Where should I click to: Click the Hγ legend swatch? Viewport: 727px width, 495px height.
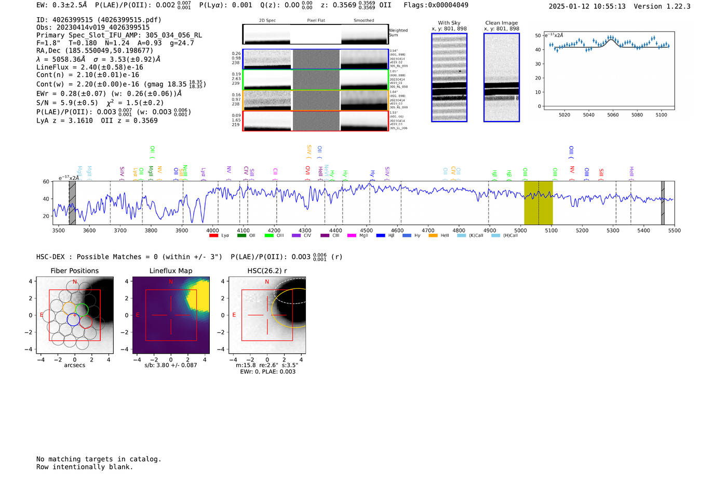click(407, 236)
